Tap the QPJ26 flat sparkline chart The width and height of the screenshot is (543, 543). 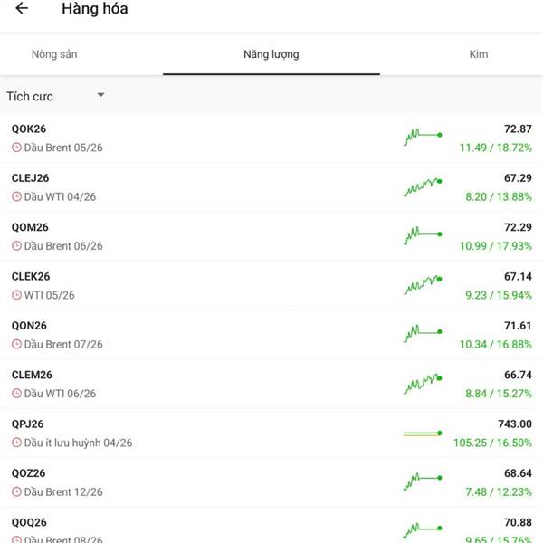423,433
